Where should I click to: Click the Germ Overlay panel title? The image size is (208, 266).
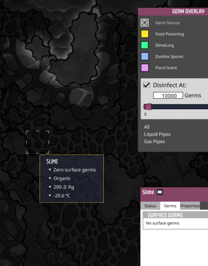(x=188, y=12)
